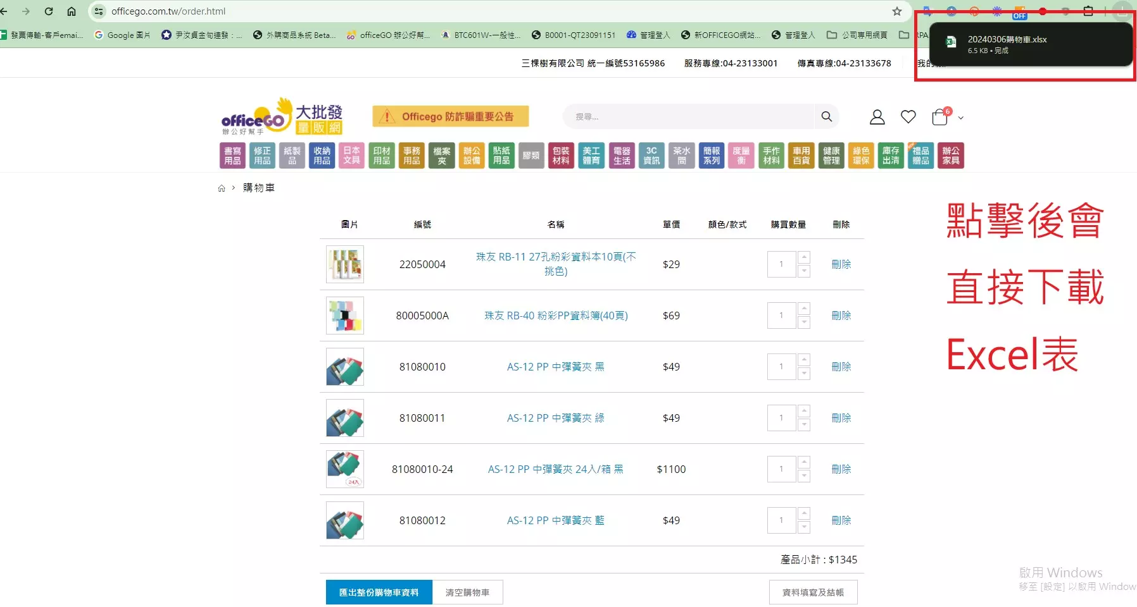Open the shopping cart icon
Screen dimensions: 1137x607
(x=940, y=117)
